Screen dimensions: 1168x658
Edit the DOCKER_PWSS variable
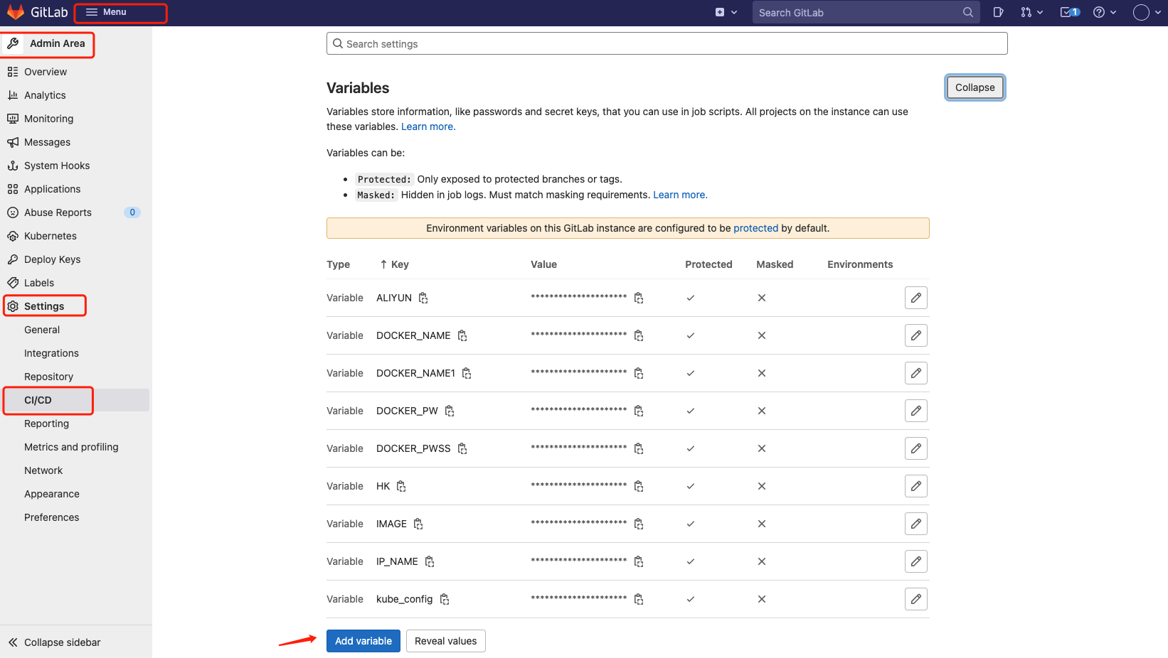pos(916,448)
